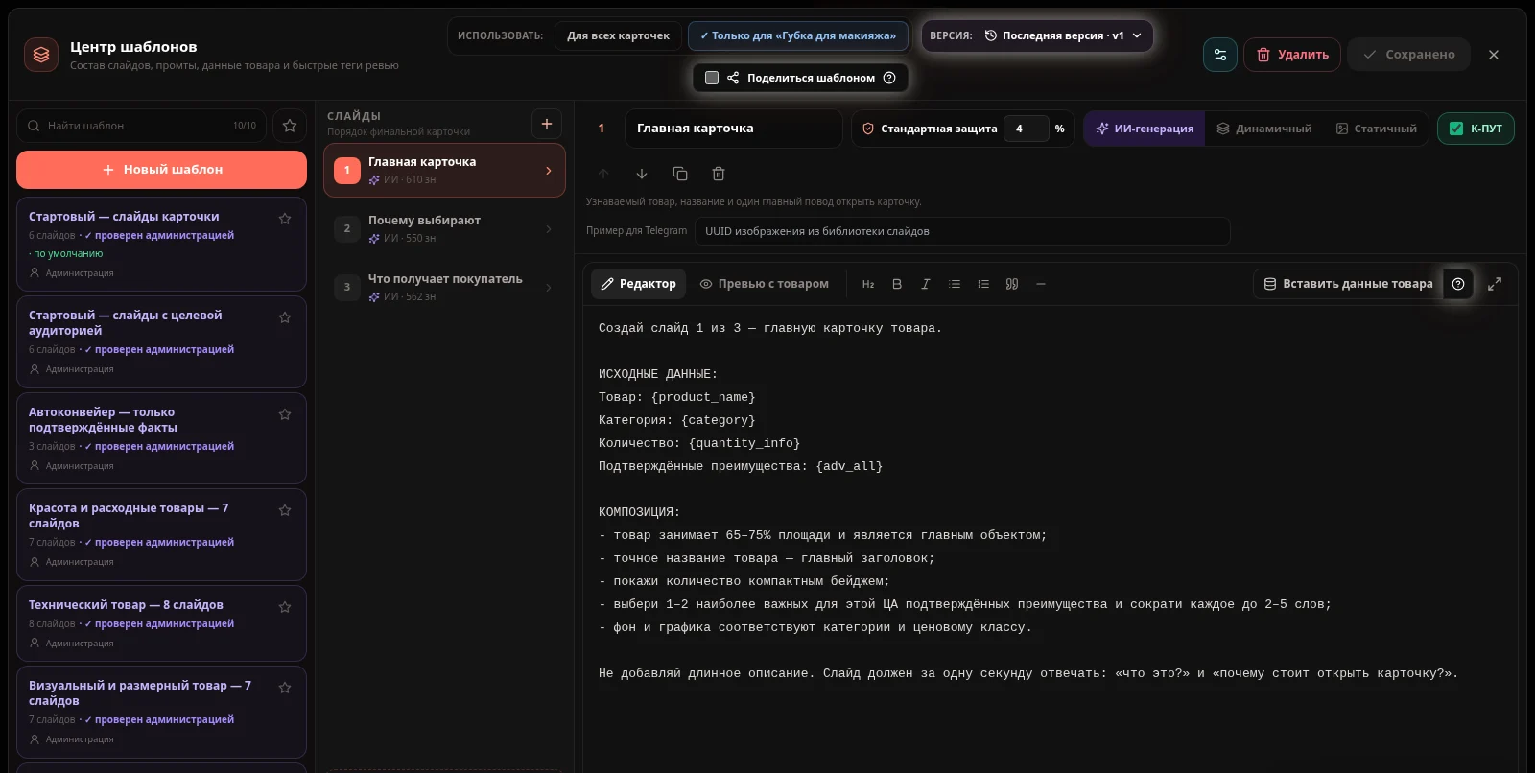Star the Технический товар — 8 слайдов template
The image size is (1535, 773).
[x=285, y=607]
